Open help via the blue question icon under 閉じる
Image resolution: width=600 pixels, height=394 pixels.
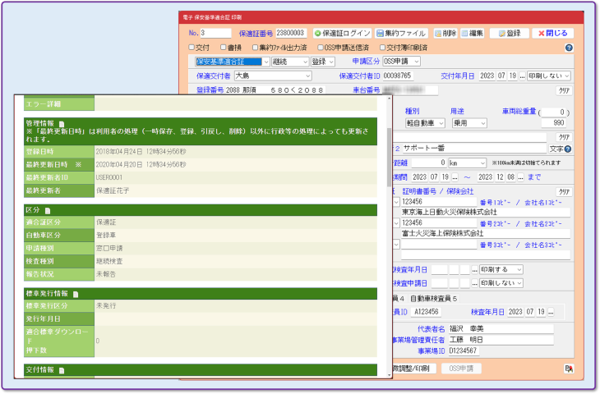[569, 48]
